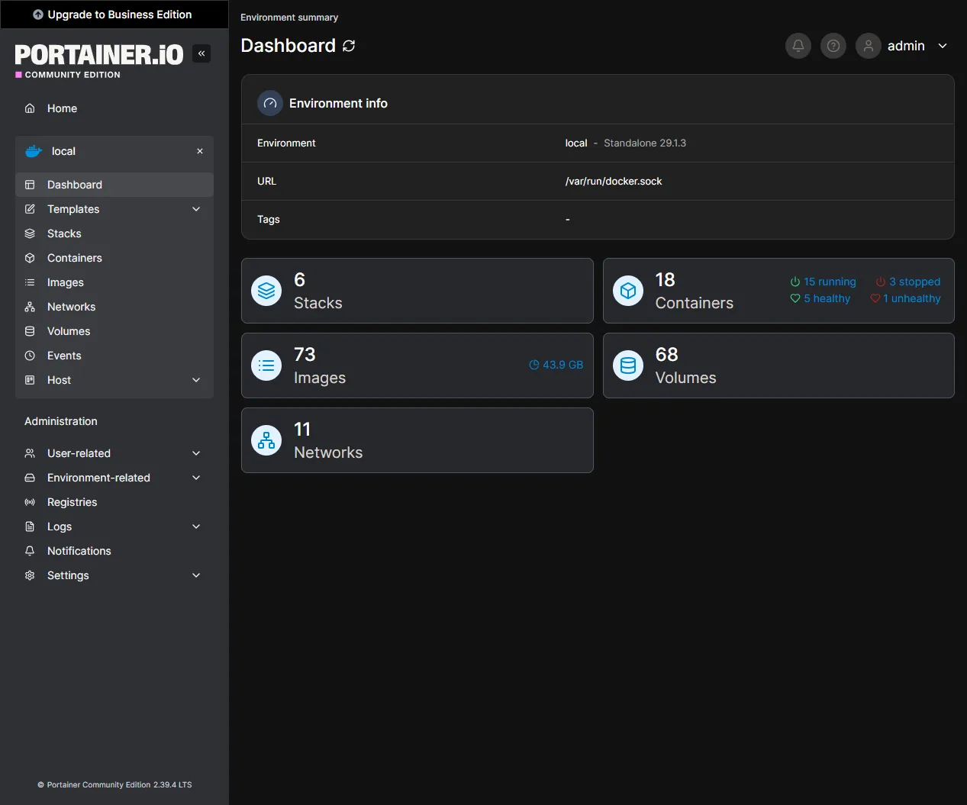Click the '/var/run/docker.sock' URL value
The height and width of the screenshot is (805, 967).
(x=614, y=181)
